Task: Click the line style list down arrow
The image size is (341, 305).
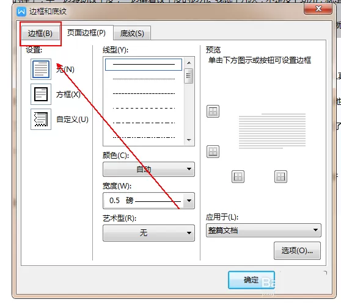Action: pyautogui.click(x=189, y=140)
